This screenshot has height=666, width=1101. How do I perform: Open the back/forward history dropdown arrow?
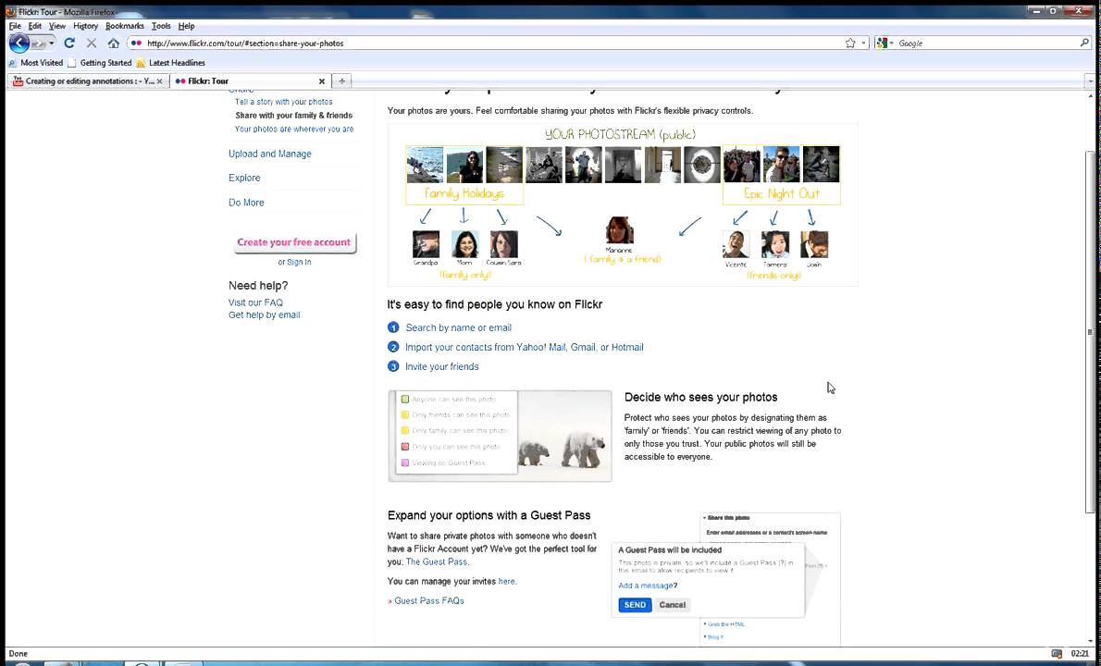point(51,43)
